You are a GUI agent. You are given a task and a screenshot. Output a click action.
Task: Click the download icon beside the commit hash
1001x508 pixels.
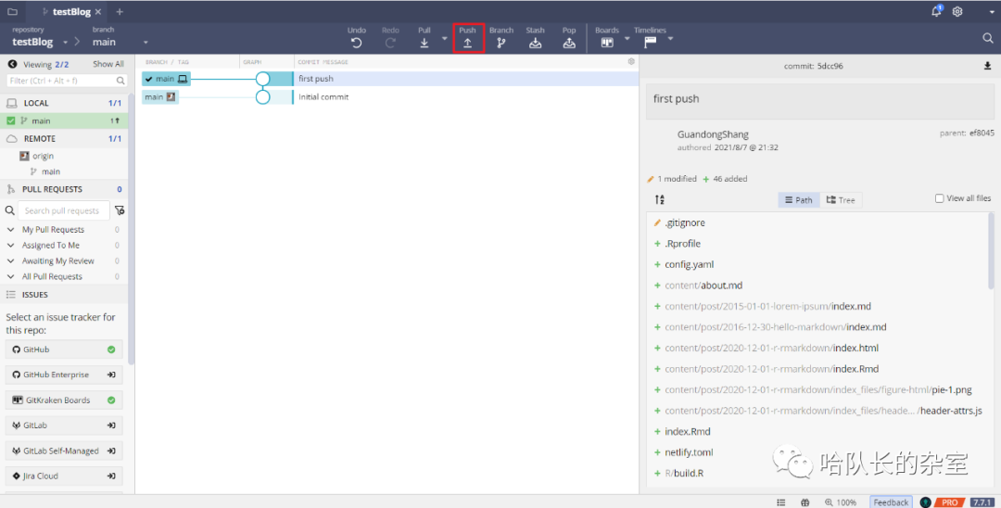(x=987, y=66)
